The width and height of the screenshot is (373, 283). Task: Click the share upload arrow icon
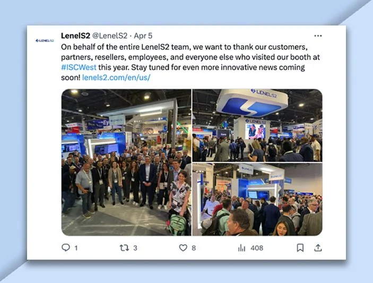pyautogui.click(x=318, y=248)
